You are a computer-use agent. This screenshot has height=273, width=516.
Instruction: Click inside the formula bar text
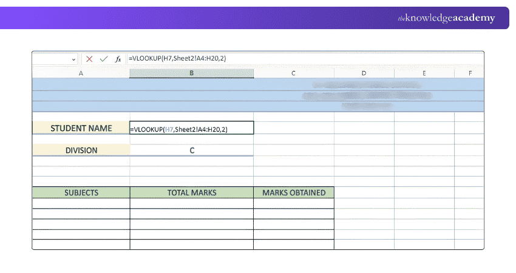point(177,59)
